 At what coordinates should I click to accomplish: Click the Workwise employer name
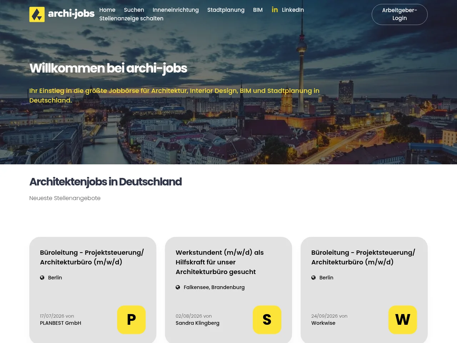click(323, 323)
